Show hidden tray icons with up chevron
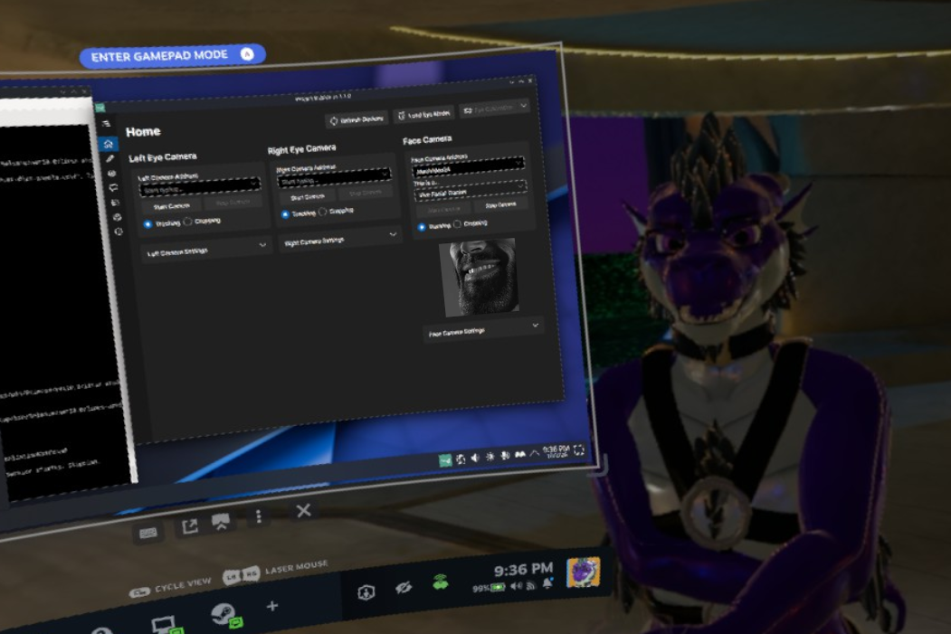 [x=535, y=453]
